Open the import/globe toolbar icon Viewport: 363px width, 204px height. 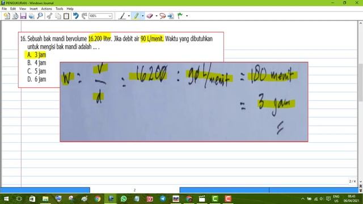(32, 16)
